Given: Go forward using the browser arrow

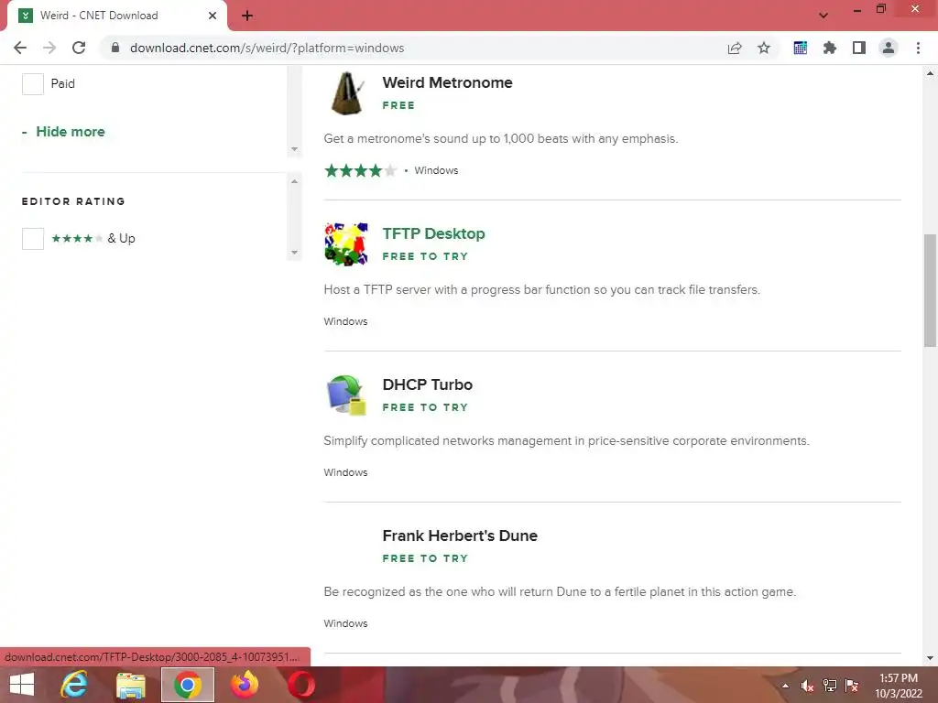Looking at the screenshot, I should (49, 48).
